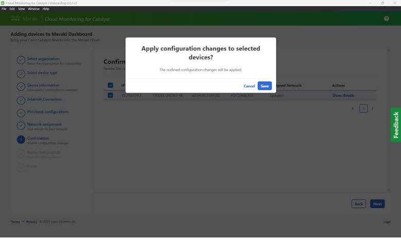
Task: Click the Device information step checkmark icon
Action: pos(21,87)
